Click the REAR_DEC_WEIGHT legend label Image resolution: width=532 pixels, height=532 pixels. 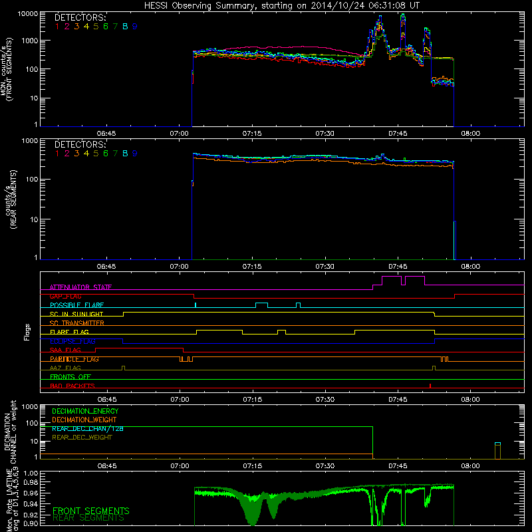[82, 438]
